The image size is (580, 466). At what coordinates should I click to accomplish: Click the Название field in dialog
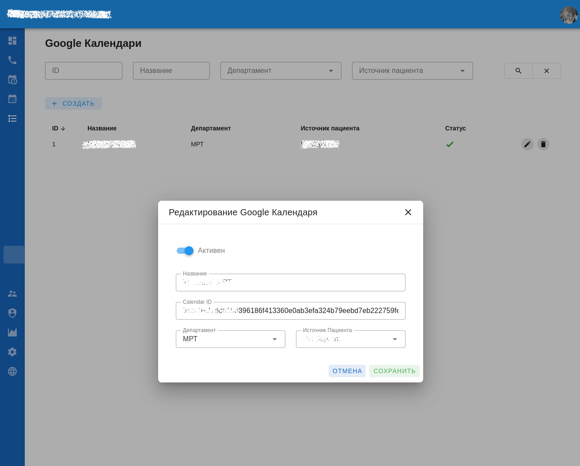(x=291, y=283)
